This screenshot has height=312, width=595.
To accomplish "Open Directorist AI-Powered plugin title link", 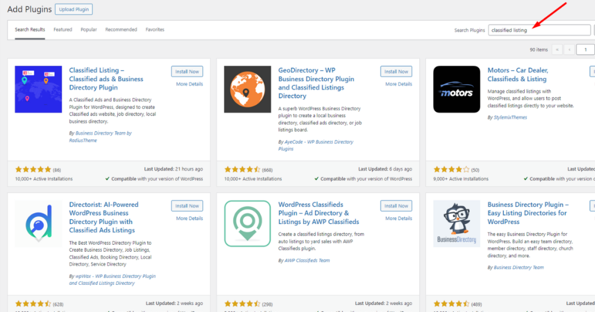I will click(x=104, y=217).
